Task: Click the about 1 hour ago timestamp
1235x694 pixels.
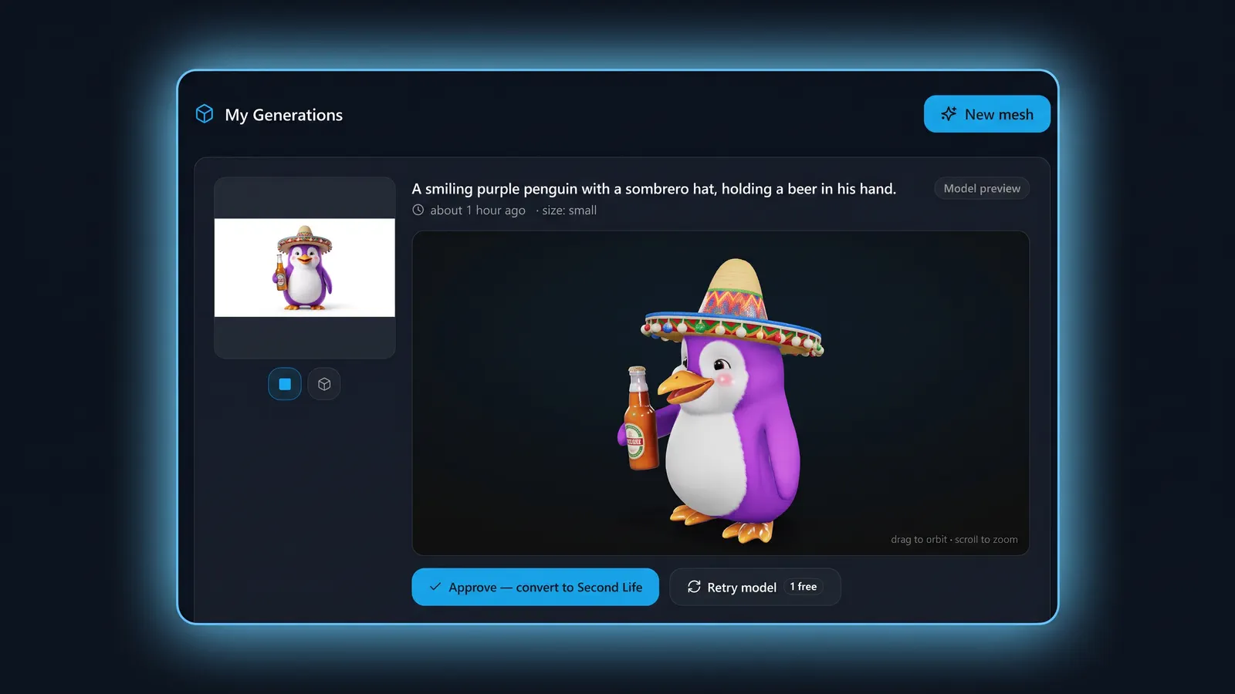Action: [478, 211]
